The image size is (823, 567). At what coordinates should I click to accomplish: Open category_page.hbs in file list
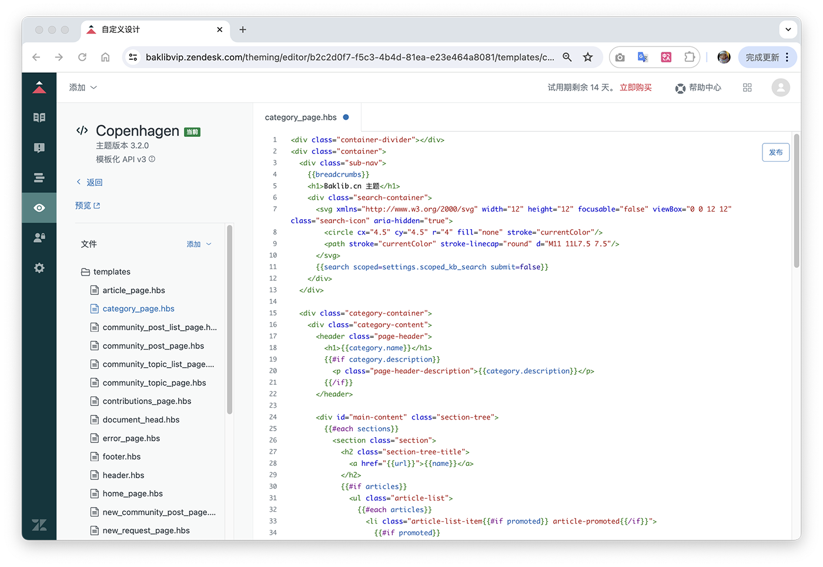tap(132, 308)
